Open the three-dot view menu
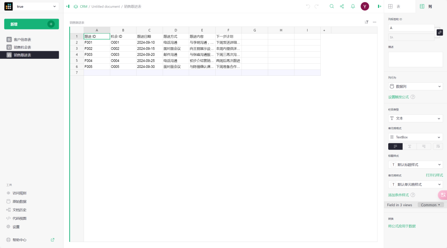447x248 pixels. (375, 22)
